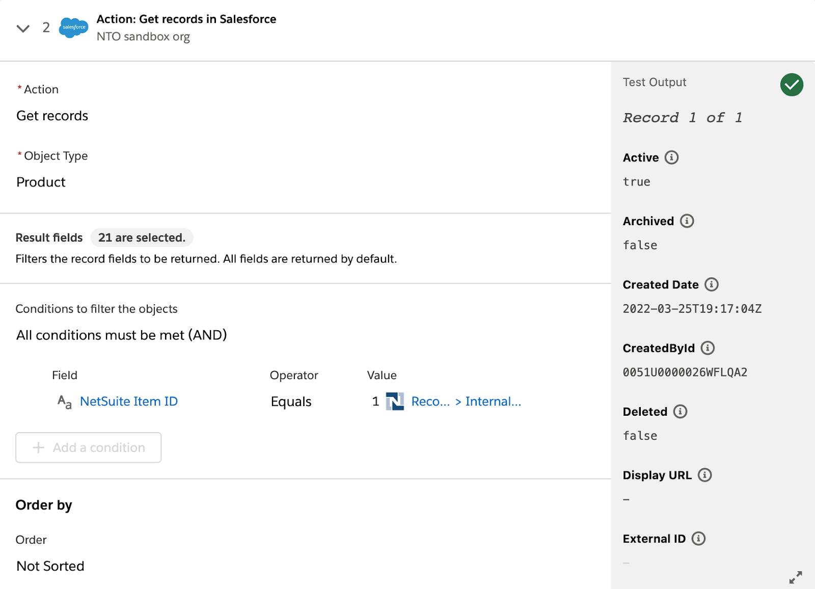
Task: Click the 21 are selected result fields badge
Action: click(142, 237)
